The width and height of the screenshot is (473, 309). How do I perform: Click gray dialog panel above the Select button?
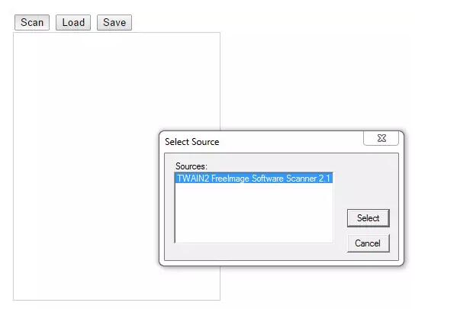(x=368, y=181)
